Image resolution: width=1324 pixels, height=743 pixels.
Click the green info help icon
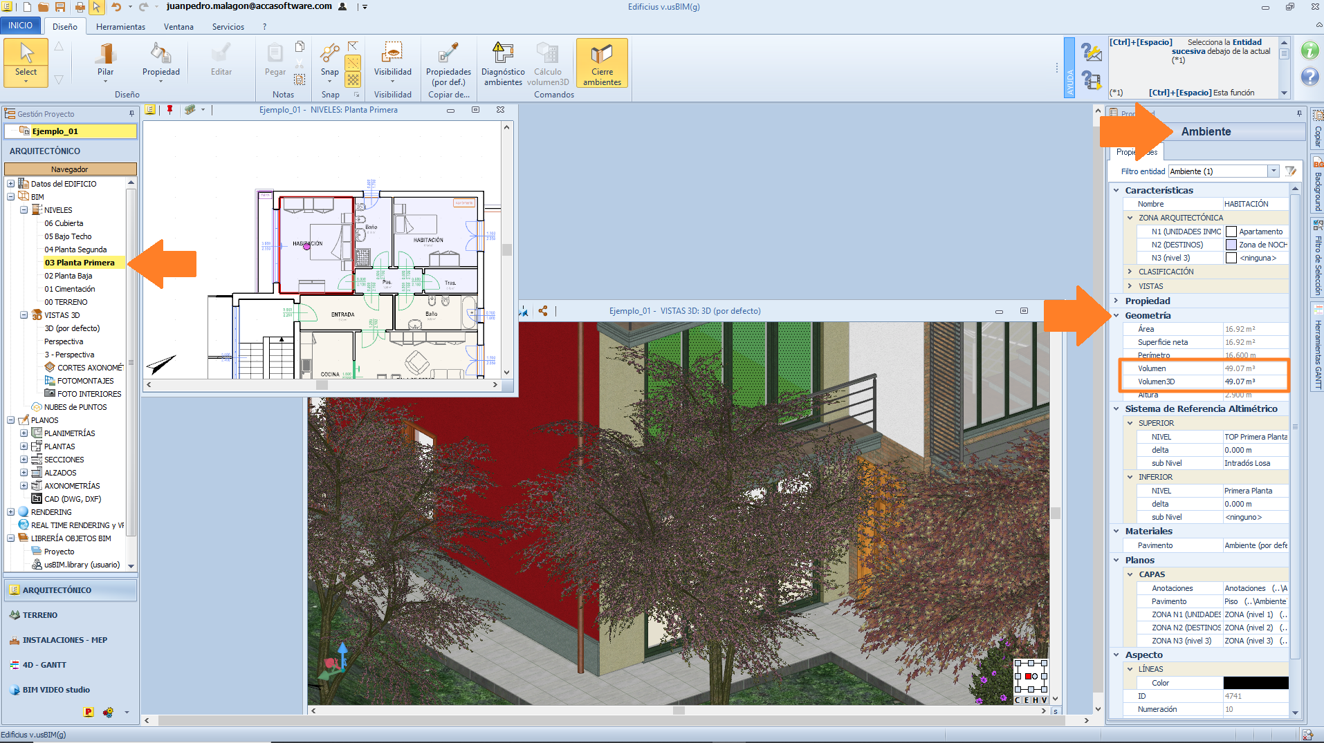coord(1309,50)
